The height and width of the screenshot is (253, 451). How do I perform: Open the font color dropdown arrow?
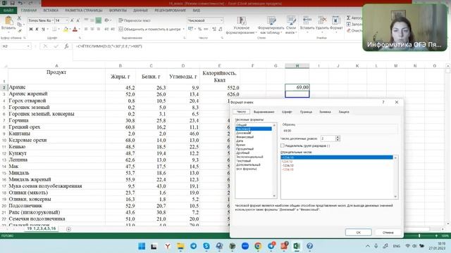coord(79,29)
